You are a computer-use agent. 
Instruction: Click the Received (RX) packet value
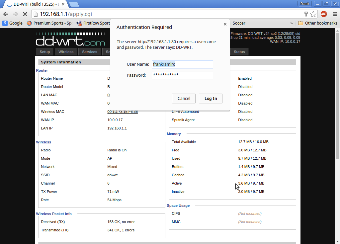tap(121, 222)
